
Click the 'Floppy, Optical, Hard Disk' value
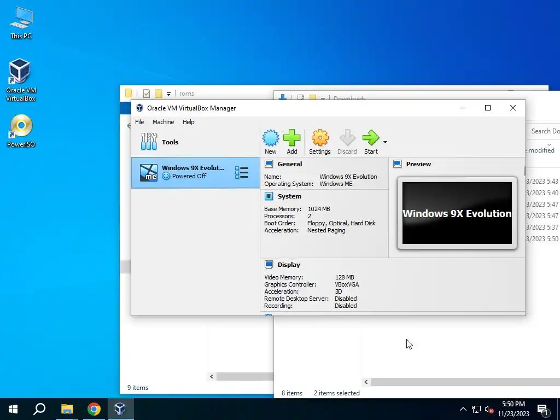(341, 223)
